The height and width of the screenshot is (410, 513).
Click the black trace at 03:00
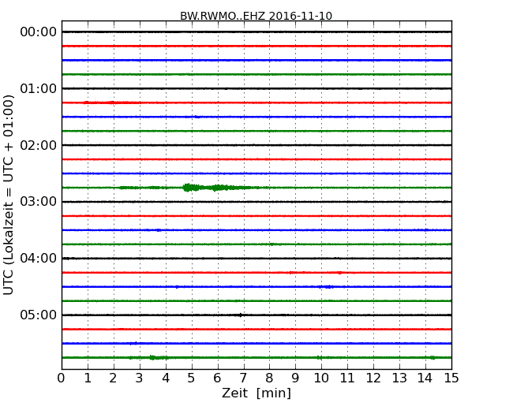click(x=256, y=202)
